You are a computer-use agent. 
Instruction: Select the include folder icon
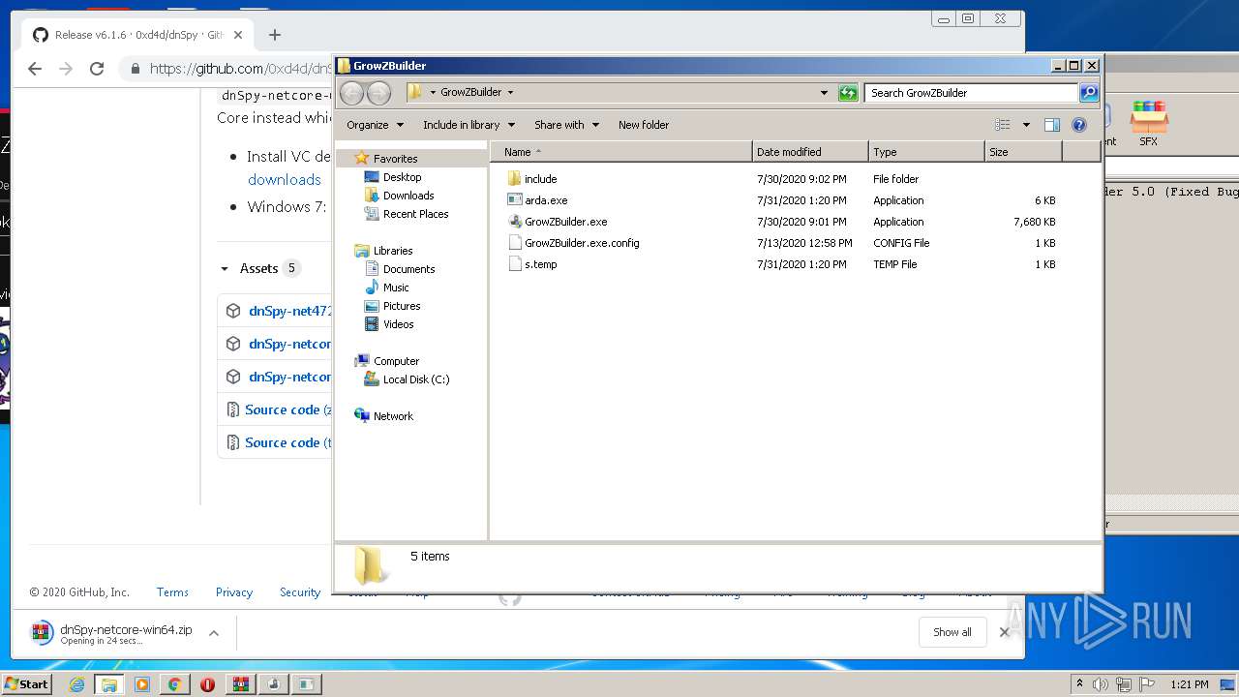tap(515, 179)
